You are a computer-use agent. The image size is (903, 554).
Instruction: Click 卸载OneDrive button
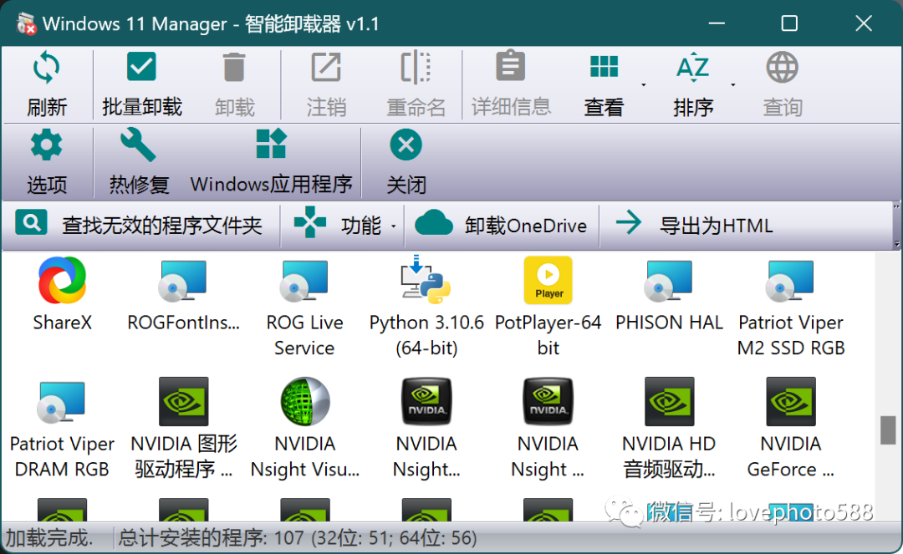pyautogui.click(x=501, y=225)
